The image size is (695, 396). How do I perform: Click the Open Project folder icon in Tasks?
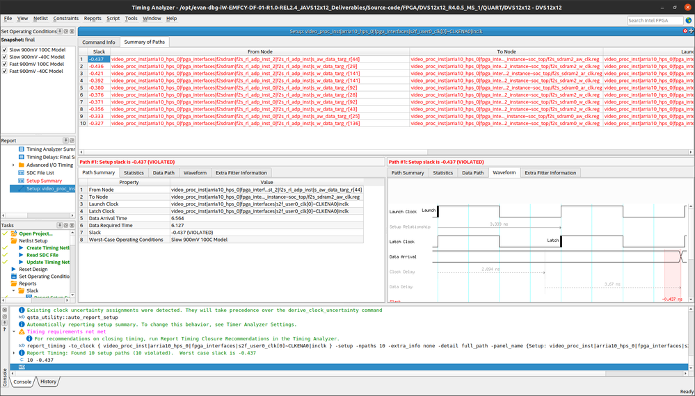pyautogui.click(x=14, y=233)
